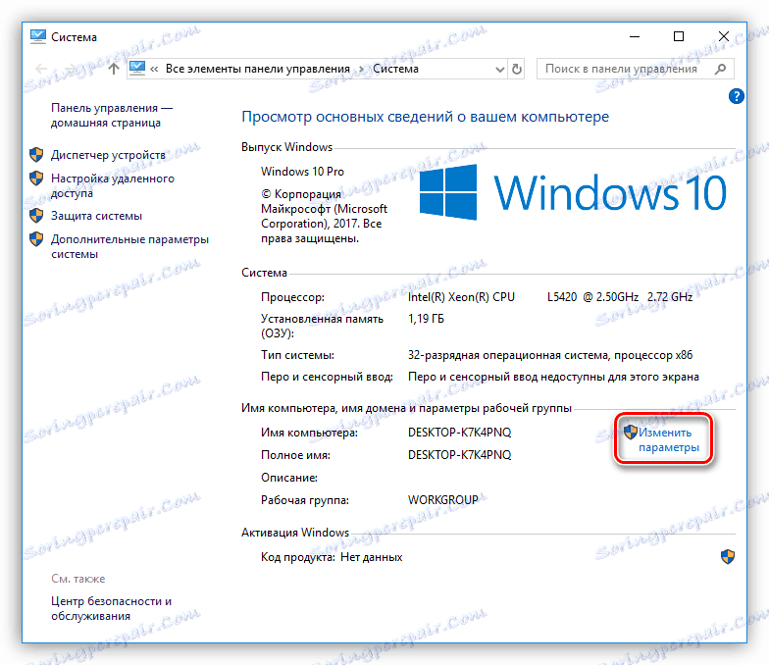
Task: Select the 32-разрядная операционная система text
Action: point(550,355)
